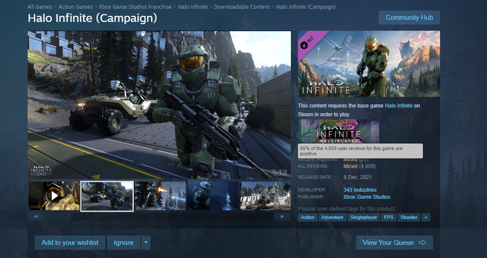Open Halo Infinite breadcrumb link
487x258 pixels.
click(x=193, y=7)
